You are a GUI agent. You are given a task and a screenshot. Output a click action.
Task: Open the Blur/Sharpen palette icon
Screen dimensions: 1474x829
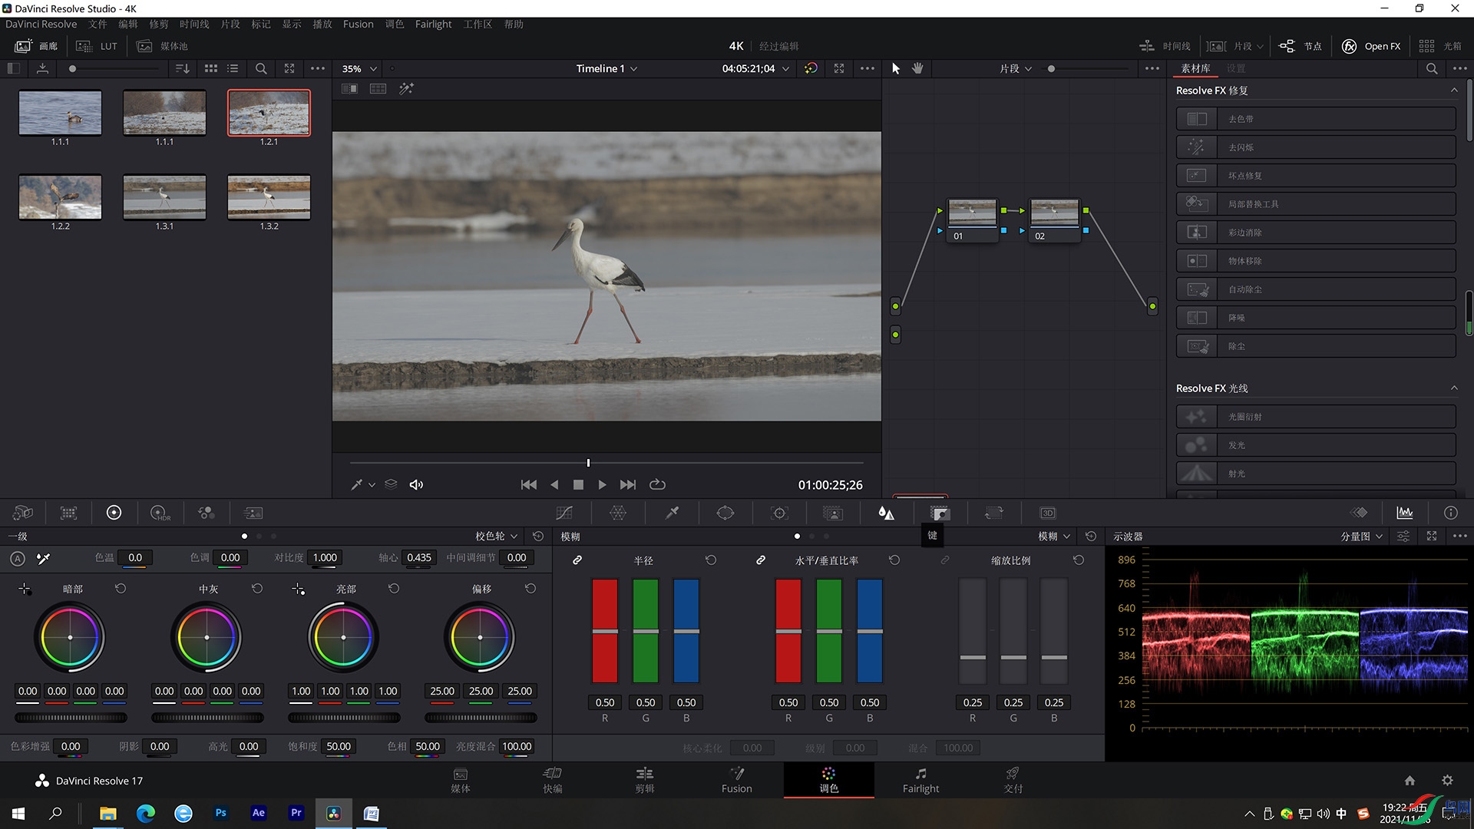(886, 513)
